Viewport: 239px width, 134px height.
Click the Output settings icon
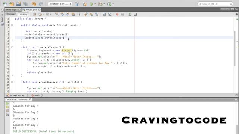7,115
